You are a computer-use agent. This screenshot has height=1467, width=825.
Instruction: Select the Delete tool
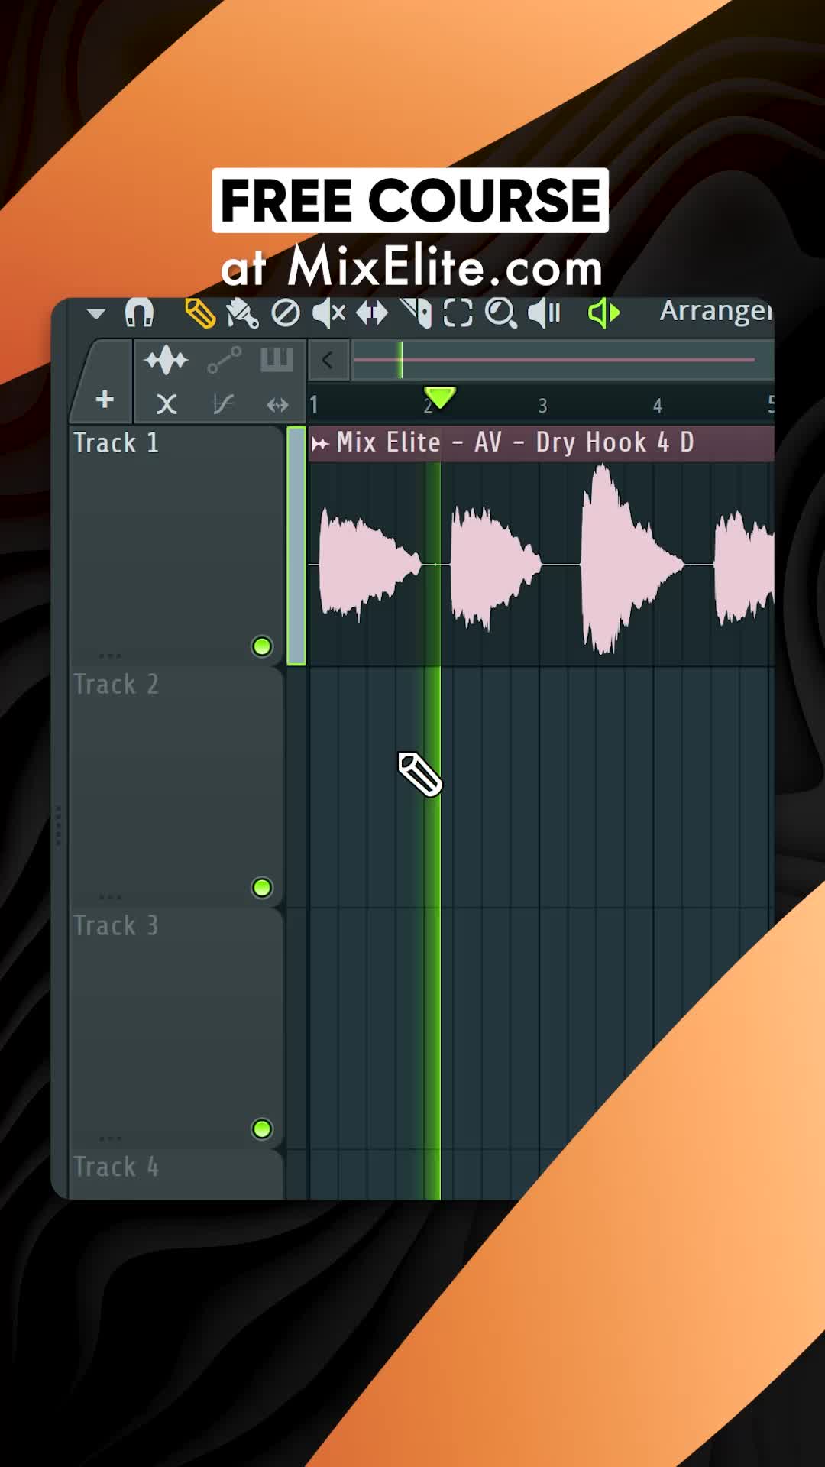[x=286, y=313]
